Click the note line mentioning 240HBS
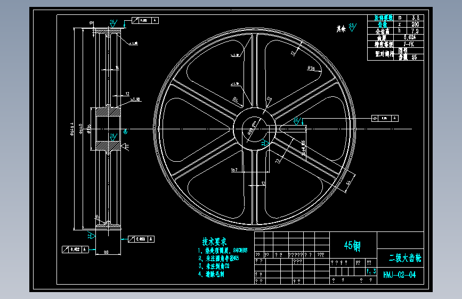The width and height of the screenshot is (462, 299). (x=223, y=251)
